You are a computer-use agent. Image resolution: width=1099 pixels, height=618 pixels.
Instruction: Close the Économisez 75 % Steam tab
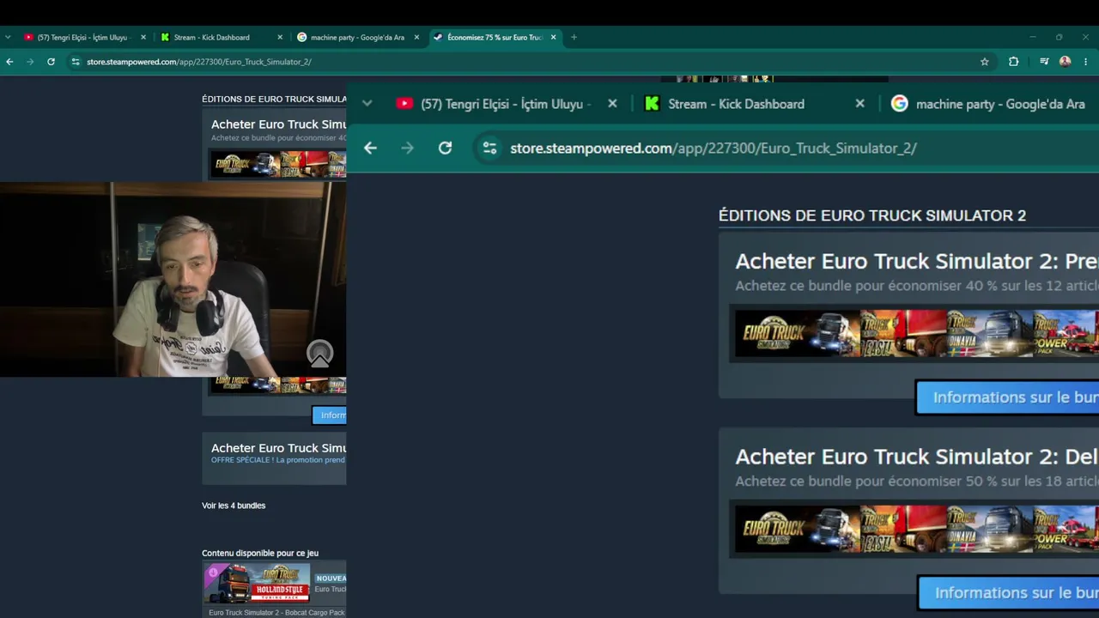coord(553,37)
